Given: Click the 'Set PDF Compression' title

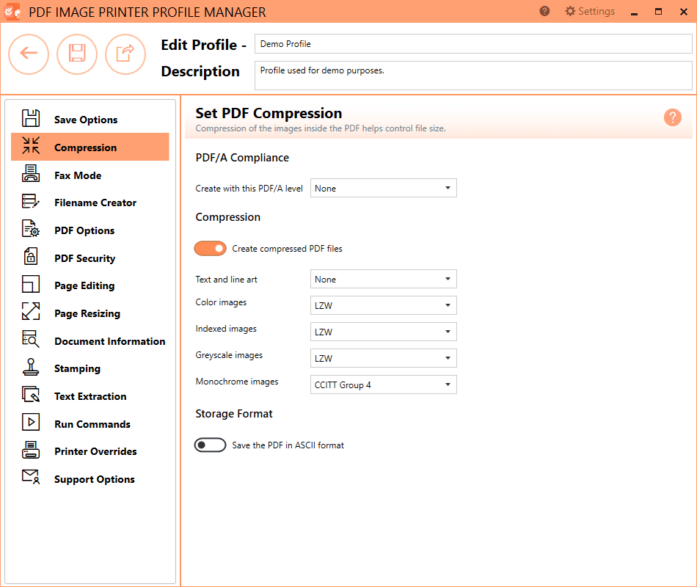Looking at the screenshot, I should click(x=269, y=113).
